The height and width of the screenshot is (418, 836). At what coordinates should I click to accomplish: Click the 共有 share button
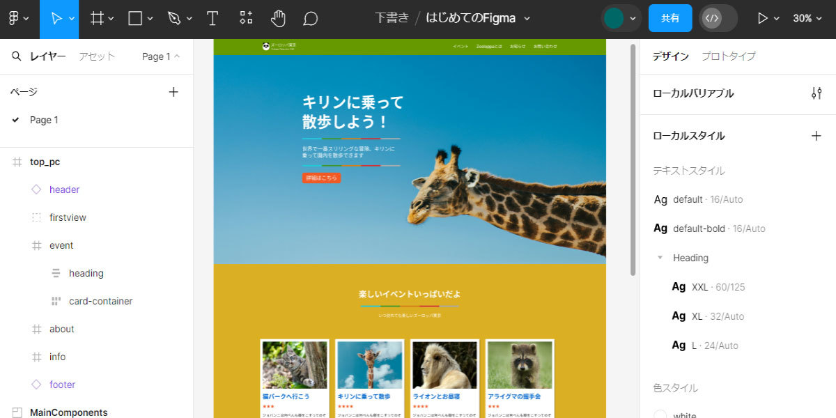[670, 18]
